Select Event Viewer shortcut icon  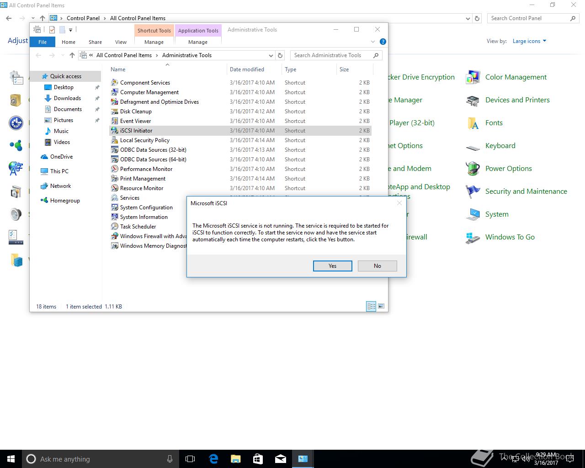click(x=115, y=121)
